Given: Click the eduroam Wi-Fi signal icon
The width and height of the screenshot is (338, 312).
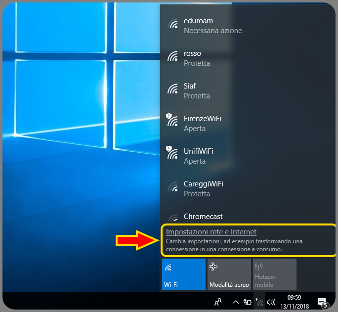Looking at the screenshot, I should coord(173,24).
